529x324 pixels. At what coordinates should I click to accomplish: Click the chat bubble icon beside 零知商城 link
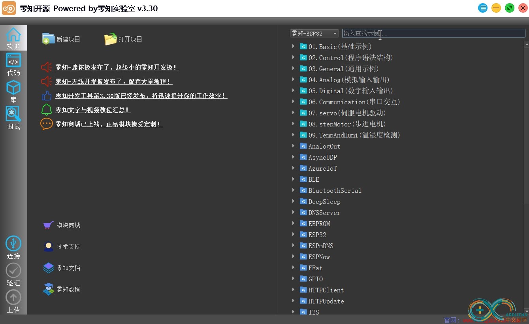pyautogui.click(x=47, y=124)
